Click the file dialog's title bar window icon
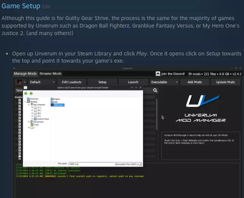 25,87
